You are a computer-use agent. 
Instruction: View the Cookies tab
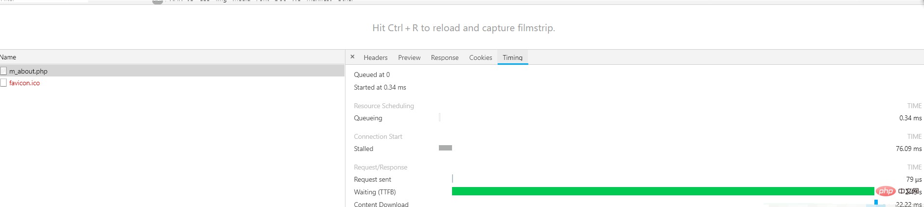(x=480, y=57)
